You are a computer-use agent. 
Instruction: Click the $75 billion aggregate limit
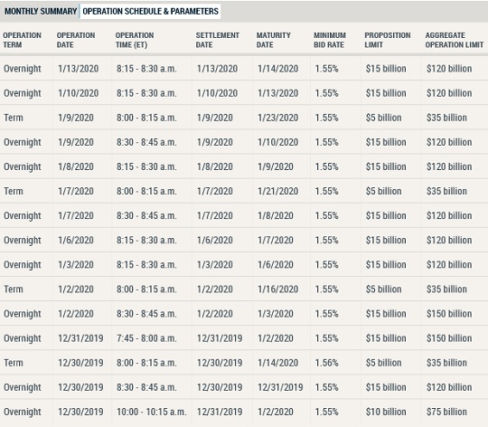pyautogui.click(x=446, y=412)
